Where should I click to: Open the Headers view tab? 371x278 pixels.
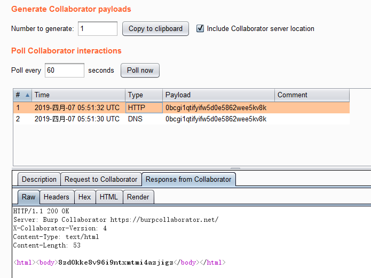57,197
